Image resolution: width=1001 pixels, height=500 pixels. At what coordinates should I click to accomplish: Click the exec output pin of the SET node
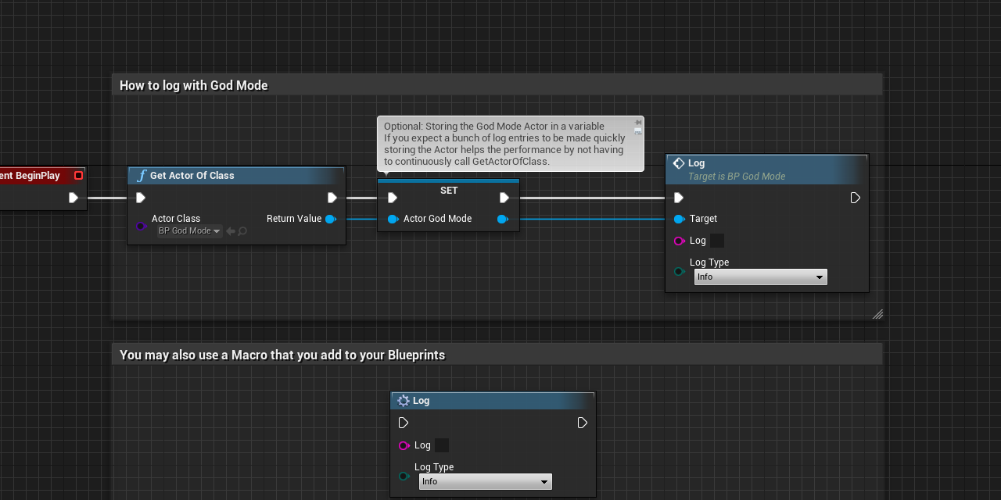click(504, 198)
